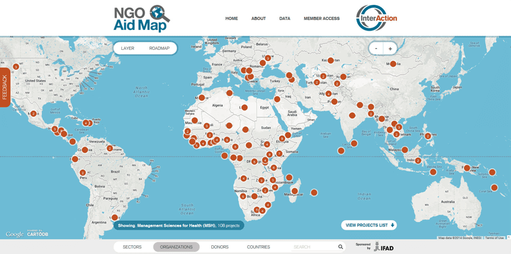Screen dimensions: 511x254
Task: Click the Somalia marker showing 7
Action: point(280,154)
